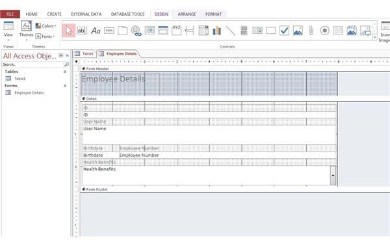The image size is (390, 240).
Task: Pick the Check Box control
Action: pyautogui.click(x=284, y=31)
